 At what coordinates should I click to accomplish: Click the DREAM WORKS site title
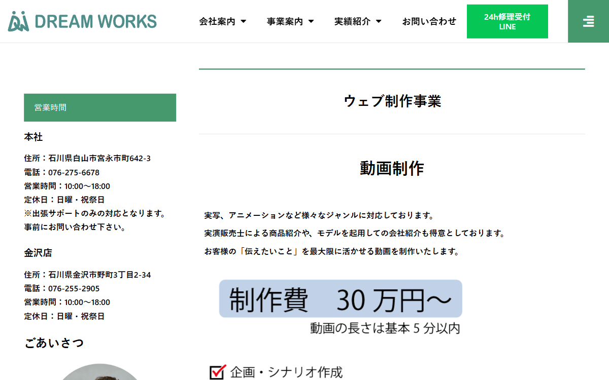click(x=96, y=21)
